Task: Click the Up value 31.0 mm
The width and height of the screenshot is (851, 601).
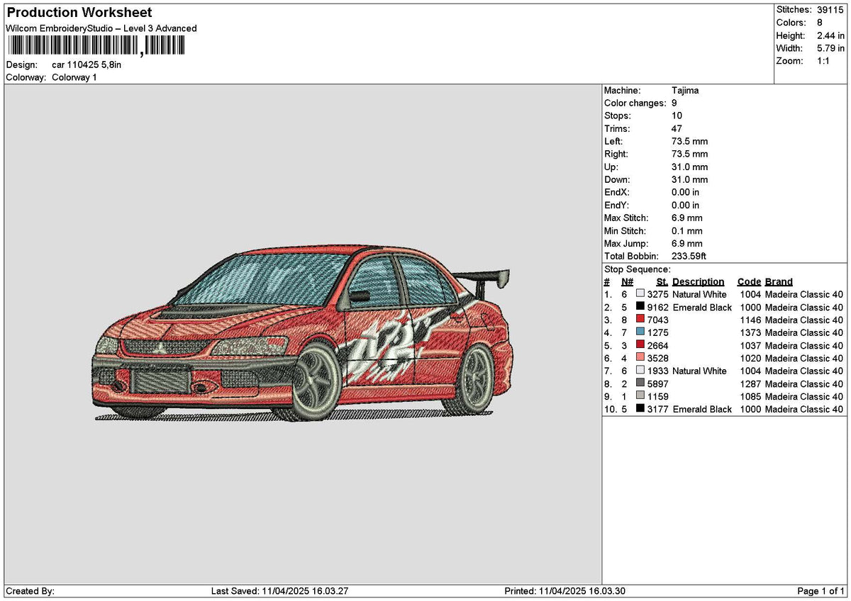Action: tap(689, 167)
